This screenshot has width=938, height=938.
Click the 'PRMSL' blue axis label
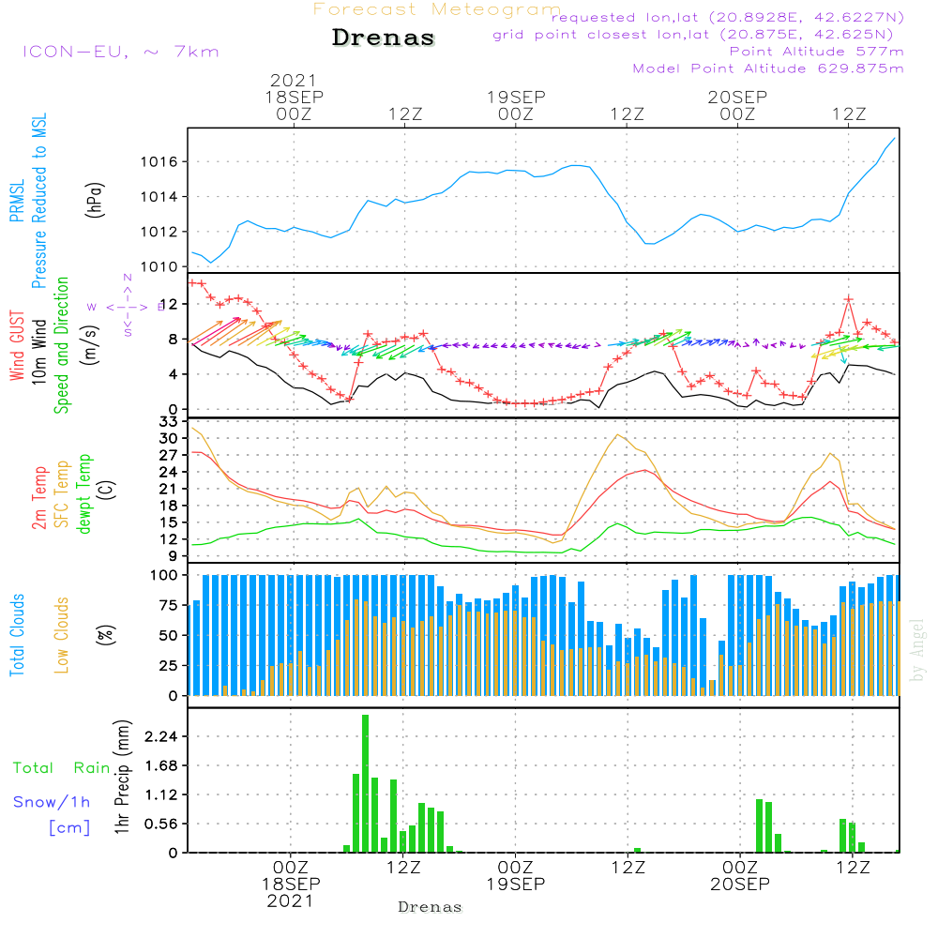17,200
